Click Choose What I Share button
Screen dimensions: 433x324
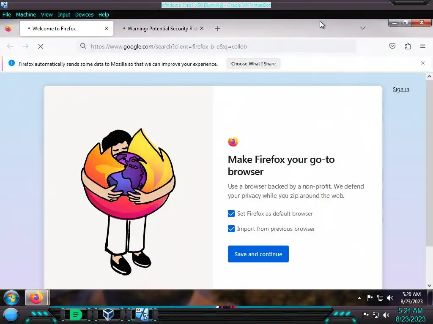coord(253,64)
